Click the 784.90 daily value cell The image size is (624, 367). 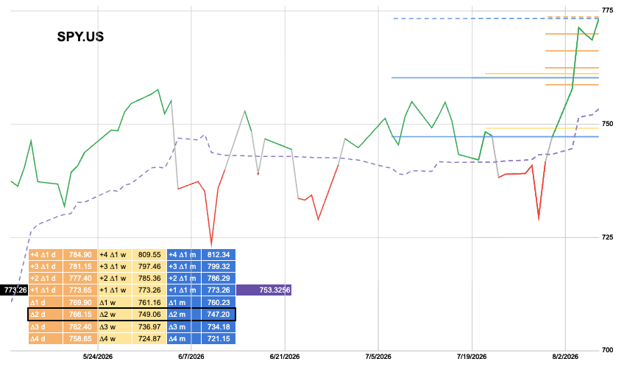[x=80, y=255]
